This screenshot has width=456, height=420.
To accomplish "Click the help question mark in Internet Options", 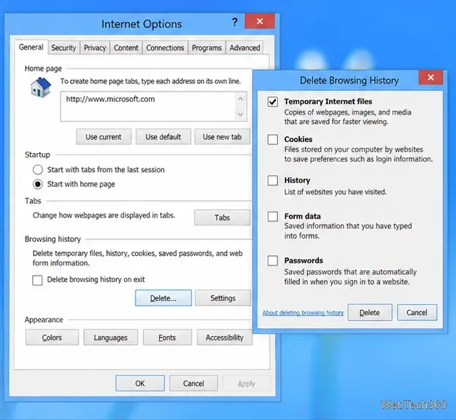I will (x=235, y=22).
